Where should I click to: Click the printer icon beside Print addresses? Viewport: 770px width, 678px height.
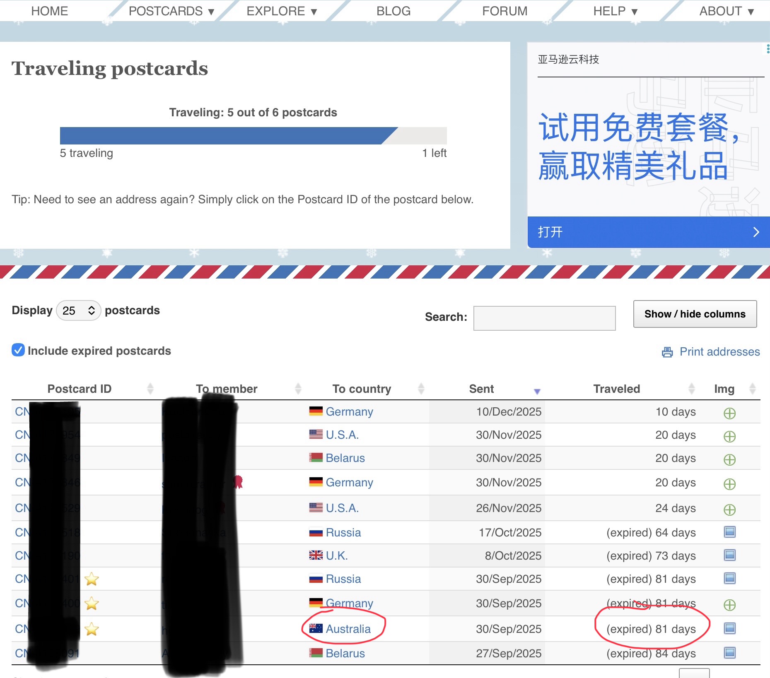(667, 352)
